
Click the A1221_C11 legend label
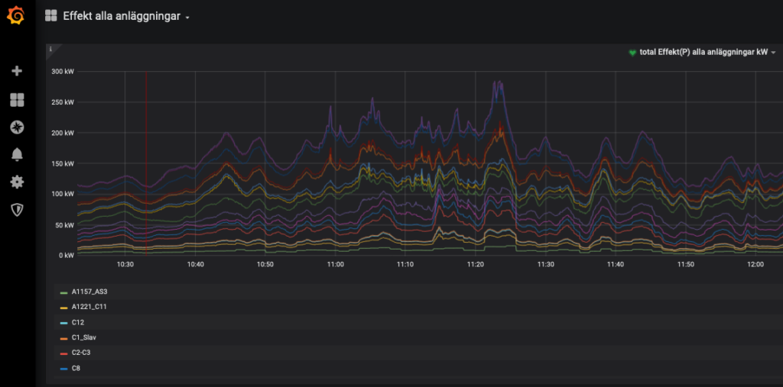click(x=89, y=307)
